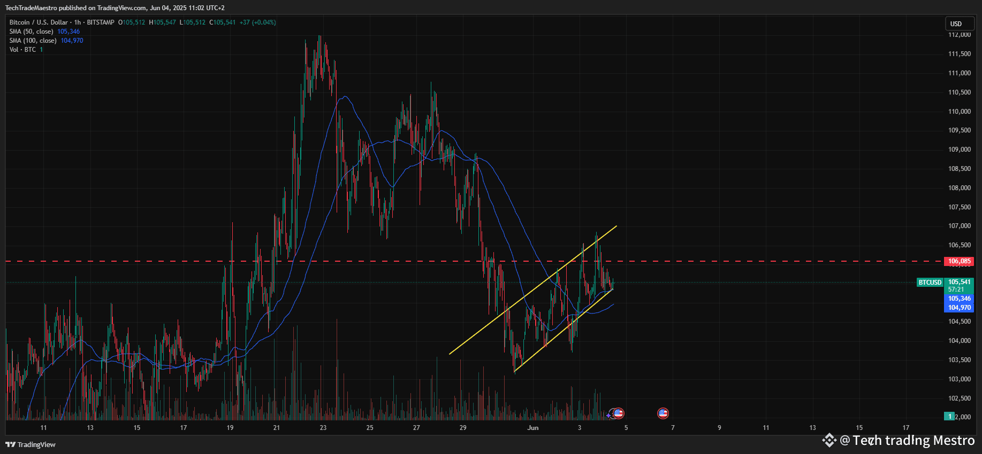Click the Jun month label on the time axis
The width and height of the screenshot is (982, 454).
point(533,428)
